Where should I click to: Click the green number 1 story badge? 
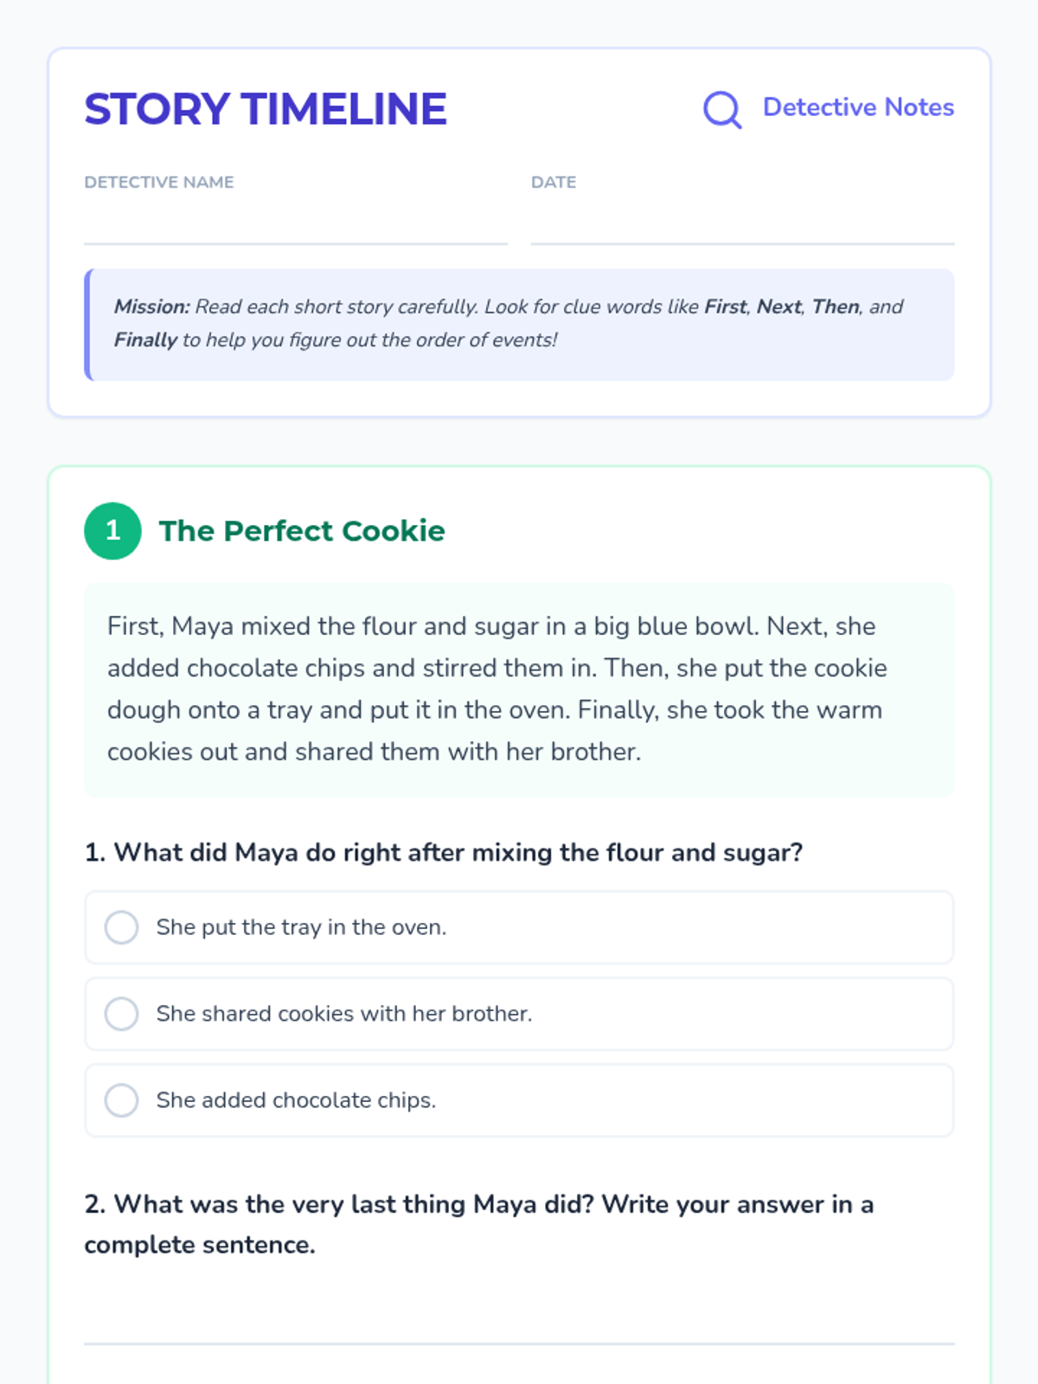[x=112, y=530]
